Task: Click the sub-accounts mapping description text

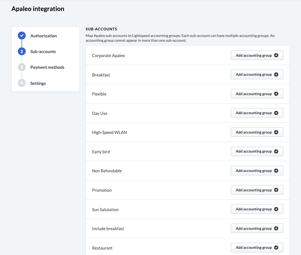Action: (x=180, y=38)
